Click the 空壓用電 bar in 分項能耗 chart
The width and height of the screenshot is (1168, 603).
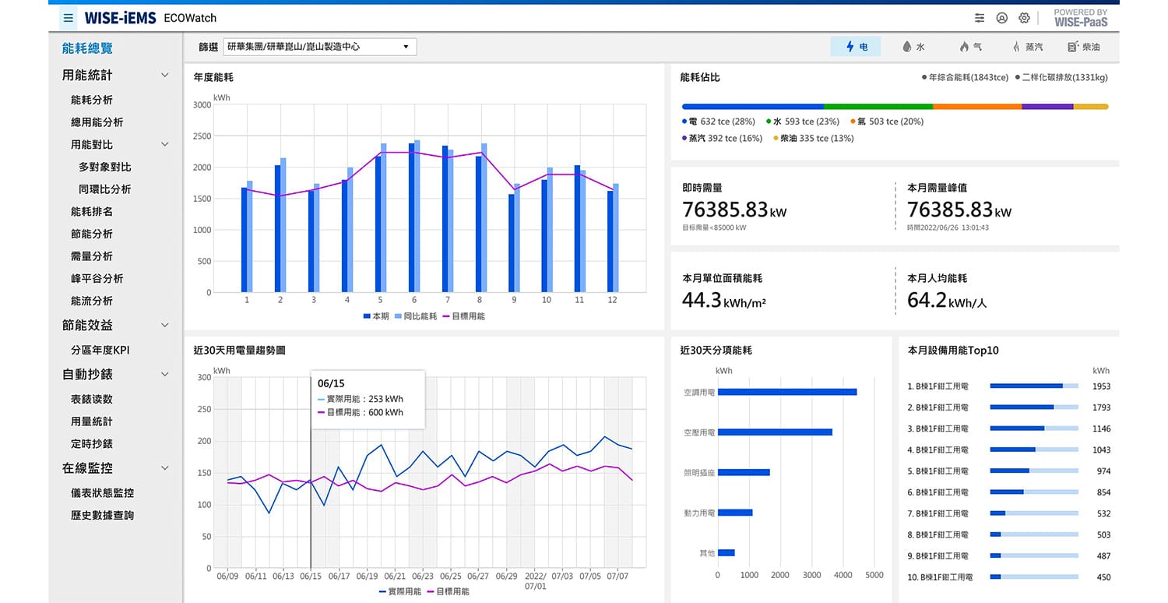pyautogui.click(x=775, y=432)
